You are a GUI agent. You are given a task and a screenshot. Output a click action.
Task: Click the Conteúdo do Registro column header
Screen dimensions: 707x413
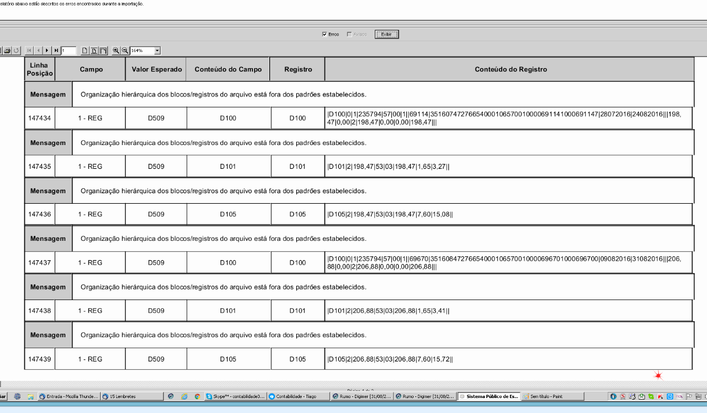pyautogui.click(x=510, y=69)
